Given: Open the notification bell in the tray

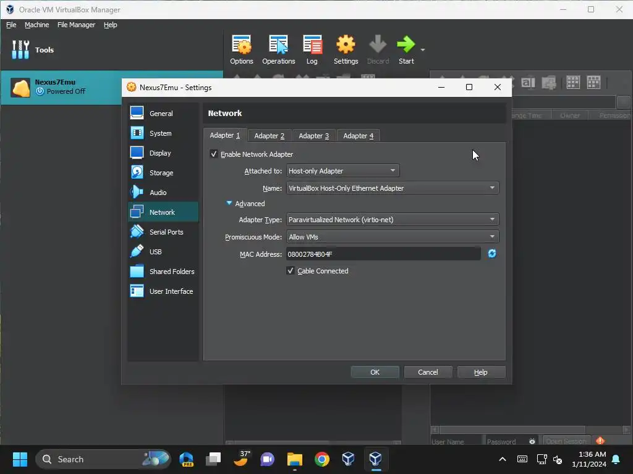Looking at the screenshot, I should [616, 459].
